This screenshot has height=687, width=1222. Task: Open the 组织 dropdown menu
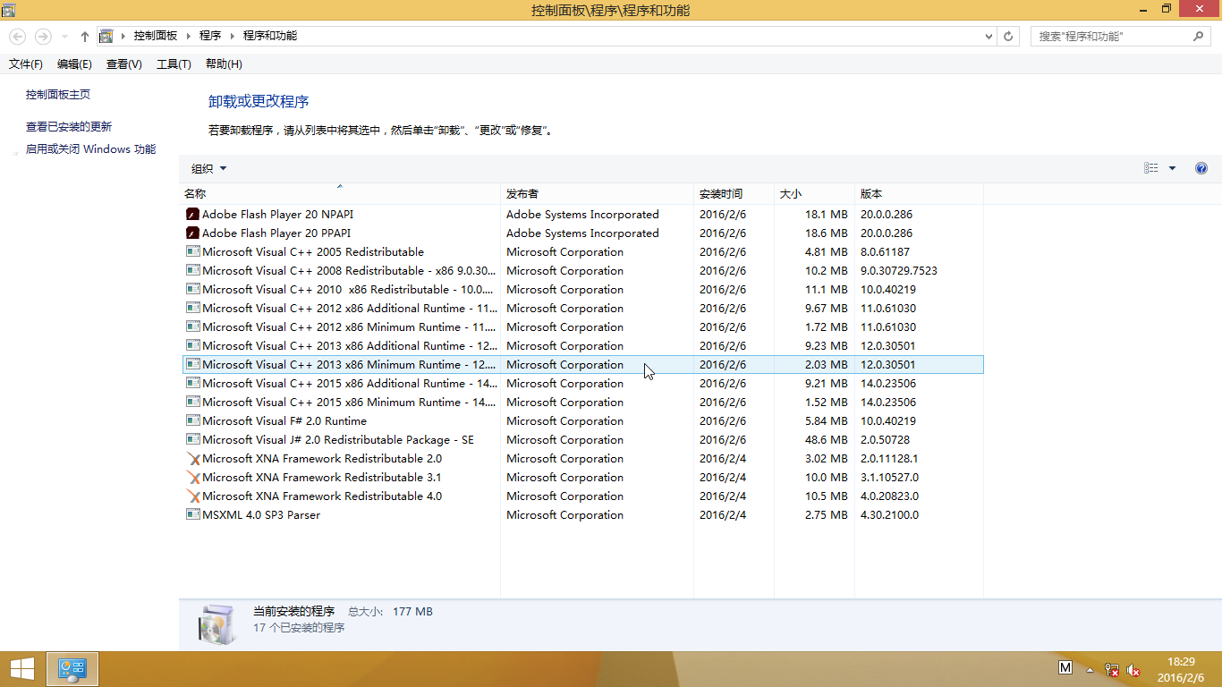[x=208, y=168]
